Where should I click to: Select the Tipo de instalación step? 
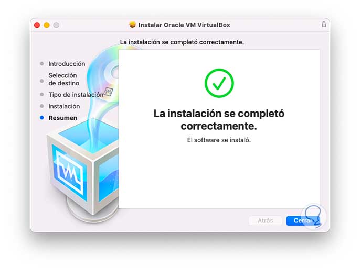pyautogui.click(x=76, y=95)
